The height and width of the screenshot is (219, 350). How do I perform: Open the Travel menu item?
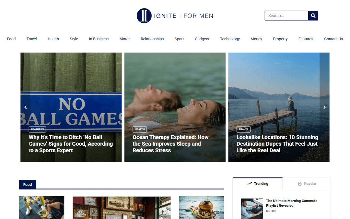coord(31,39)
